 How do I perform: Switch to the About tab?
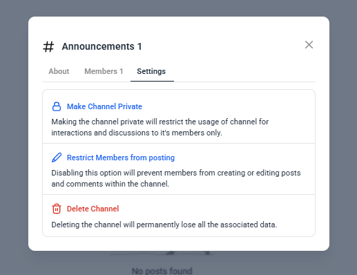click(59, 71)
